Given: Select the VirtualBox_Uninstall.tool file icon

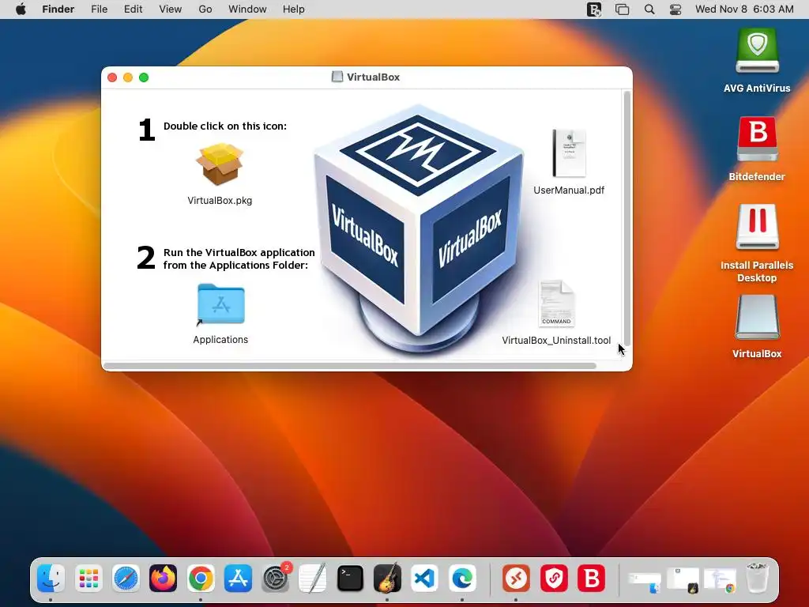Looking at the screenshot, I should pyautogui.click(x=556, y=303).
